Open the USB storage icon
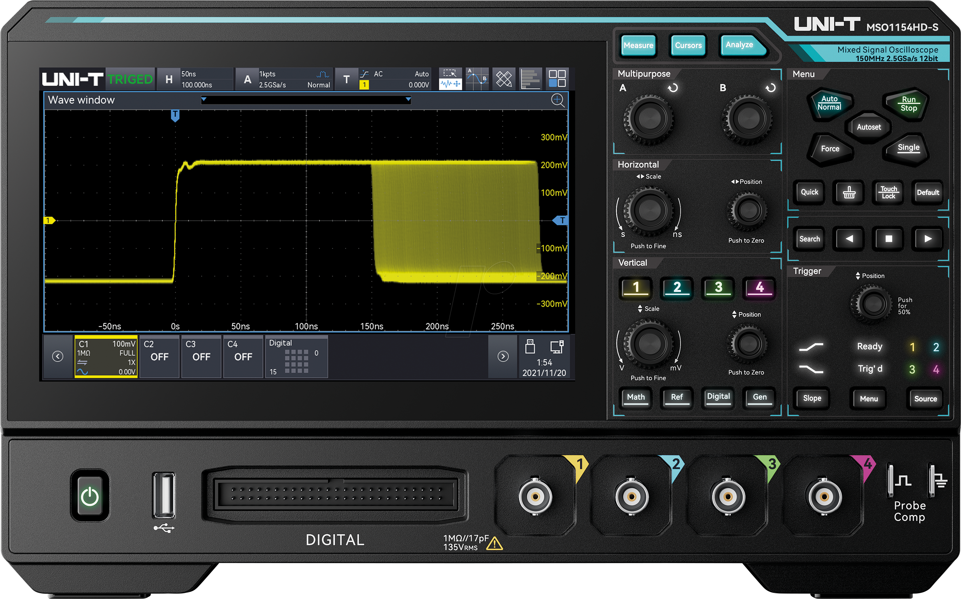The width and height of the screenshot is (961, 599). pyautogui.click(x=530, y=347)
